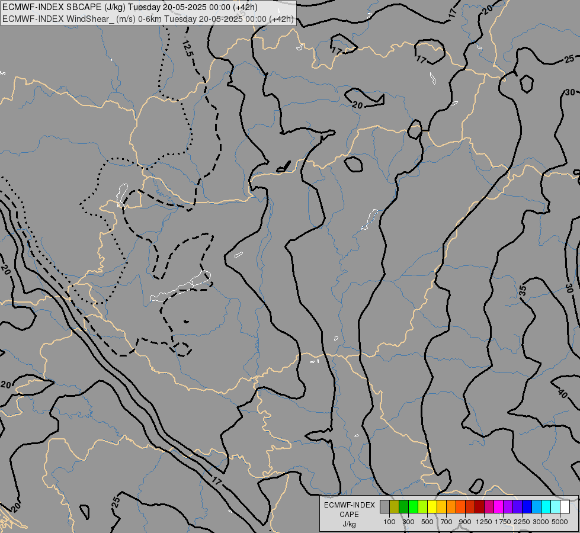Click the gray swatch in the CAPE legend
580x533 pixels.
[384, 507]
